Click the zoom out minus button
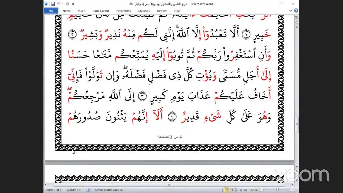This screenshot has height=193, width=343. point(262,190)
